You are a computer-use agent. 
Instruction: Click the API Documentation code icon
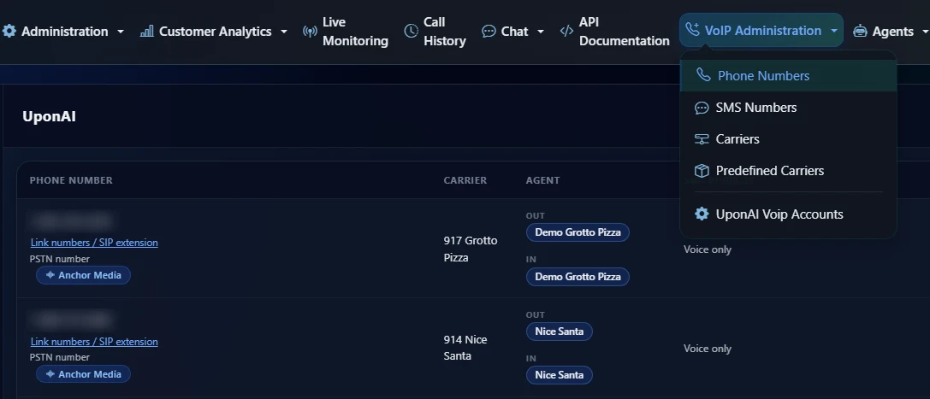pos(566,31)
